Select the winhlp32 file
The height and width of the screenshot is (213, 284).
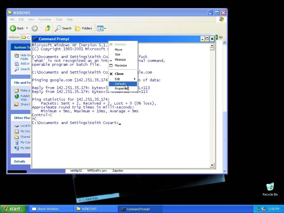click(76, 171)
